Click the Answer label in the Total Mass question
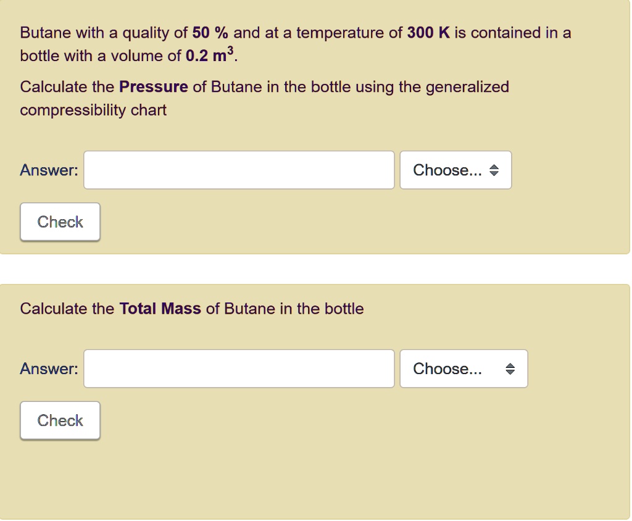The width and height of the screenshot is (632, 521). pyautogui.click(x=48, y=369)
